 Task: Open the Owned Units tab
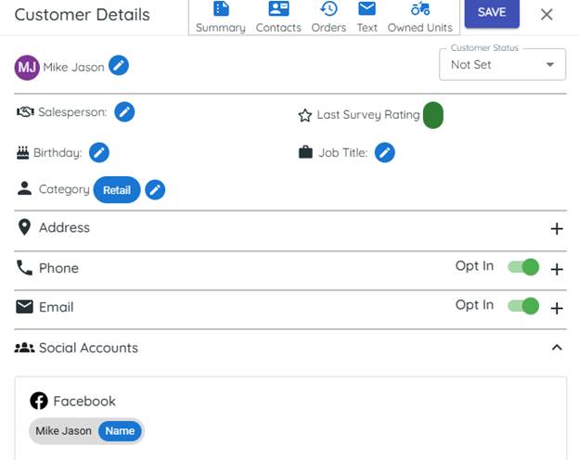(x=419, y=17)
